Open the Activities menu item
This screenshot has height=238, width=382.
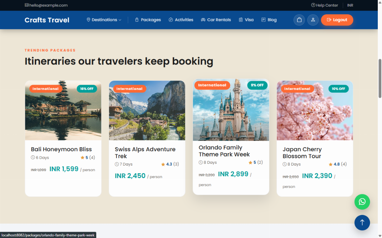tap(181, 20)
